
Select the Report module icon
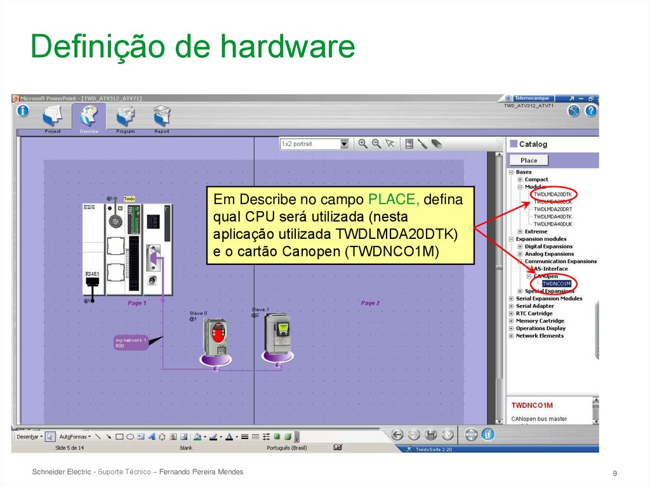tap(161, 116)
